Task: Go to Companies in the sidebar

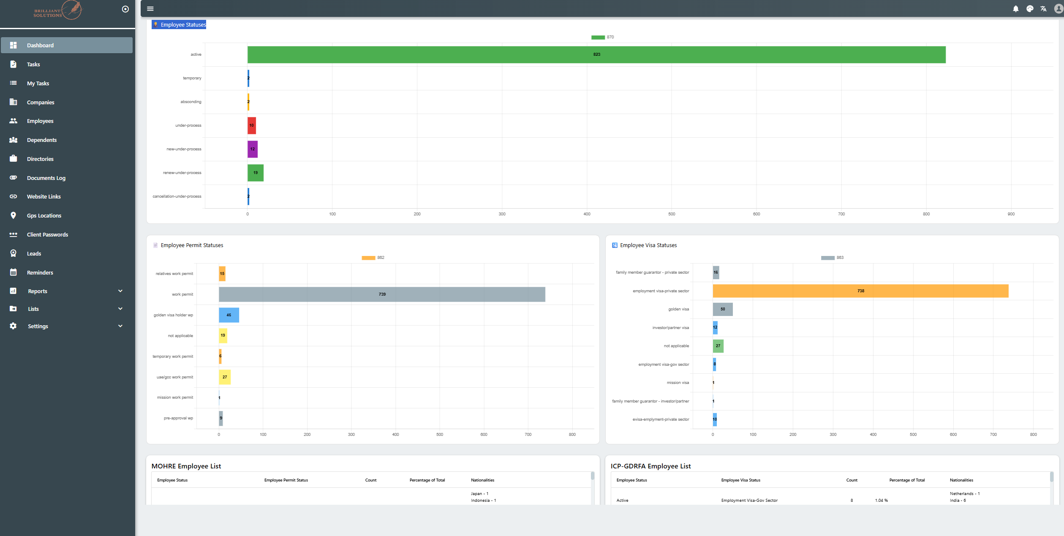Action: click(41, 102)
